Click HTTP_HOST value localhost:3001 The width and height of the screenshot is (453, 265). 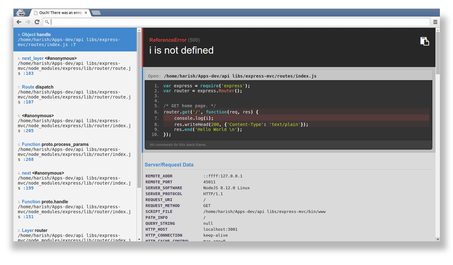point(220,229)
